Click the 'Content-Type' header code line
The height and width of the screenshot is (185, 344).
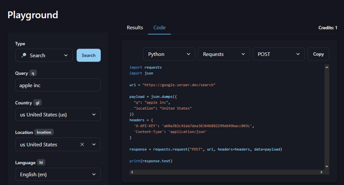170,132
